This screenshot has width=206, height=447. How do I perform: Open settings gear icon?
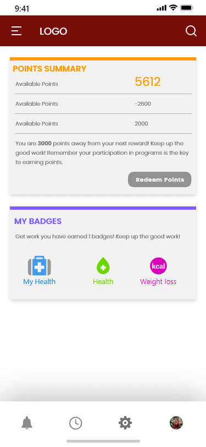[125, 423]
